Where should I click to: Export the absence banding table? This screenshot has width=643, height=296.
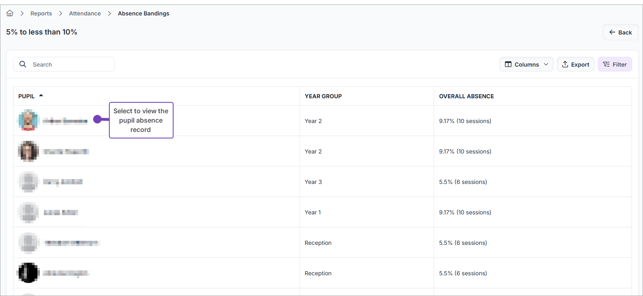(575, 64)
